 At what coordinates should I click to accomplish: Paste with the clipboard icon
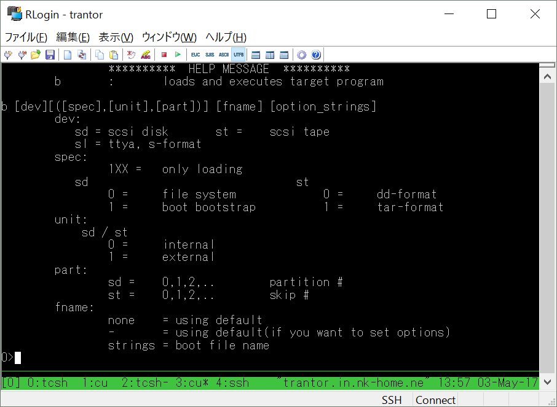pos(114,55)
